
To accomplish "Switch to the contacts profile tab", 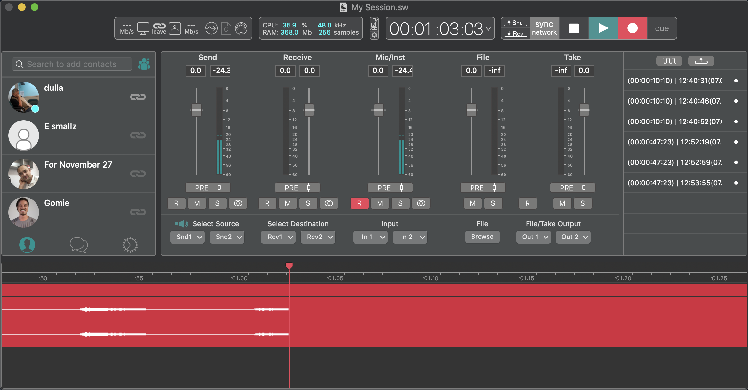I will (x=27, y=245).
